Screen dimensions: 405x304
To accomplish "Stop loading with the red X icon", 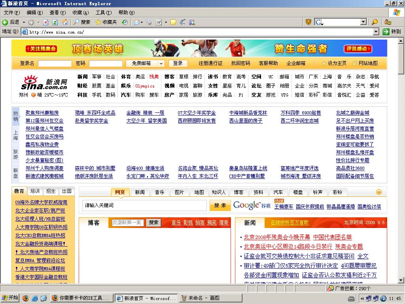I will click(x=46, y=22).
